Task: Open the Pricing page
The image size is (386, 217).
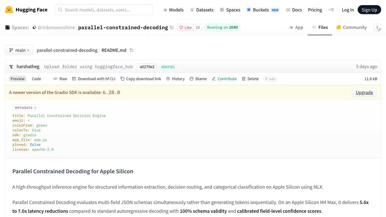Action: pyautogui.click(x=315, y=10)
